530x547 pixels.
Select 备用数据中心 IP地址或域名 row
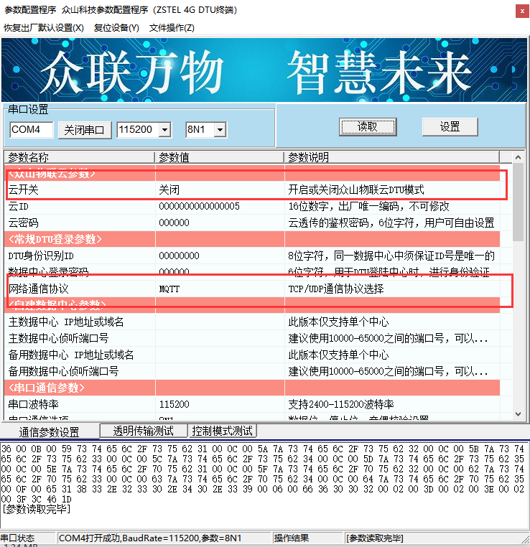252,355
